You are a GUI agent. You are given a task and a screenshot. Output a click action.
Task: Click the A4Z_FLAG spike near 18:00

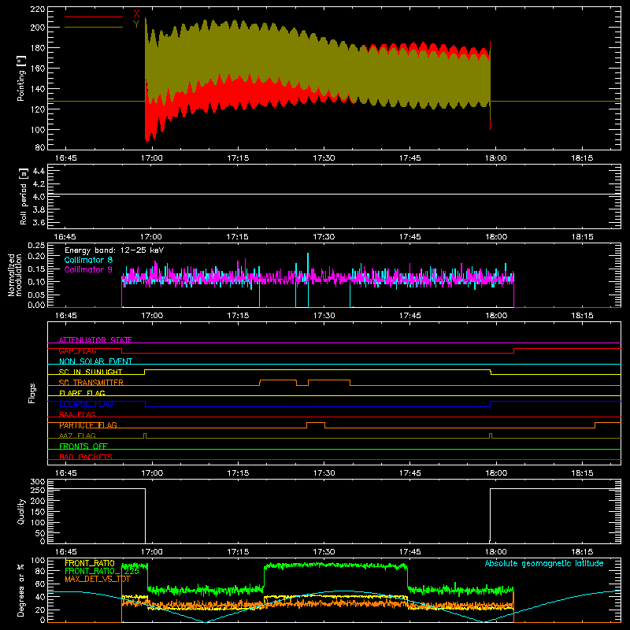point(491,435)
